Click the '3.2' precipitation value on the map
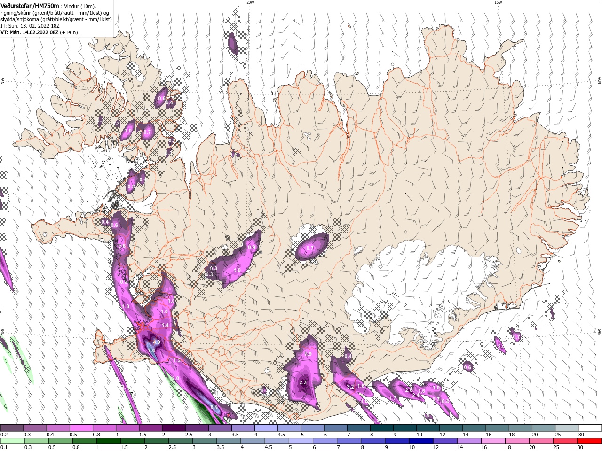The image size is (602, 451). tap(350, 387)
